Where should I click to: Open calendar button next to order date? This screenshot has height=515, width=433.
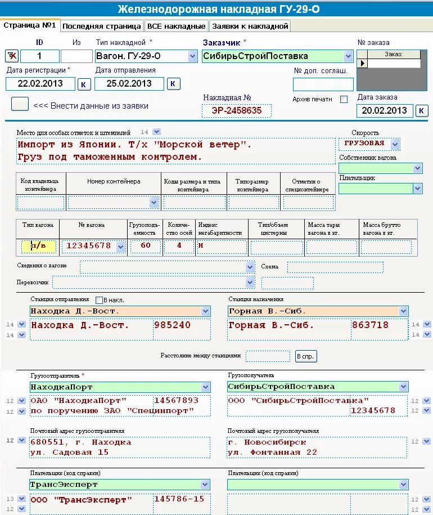pyautogui.click(x=421, y=111)
